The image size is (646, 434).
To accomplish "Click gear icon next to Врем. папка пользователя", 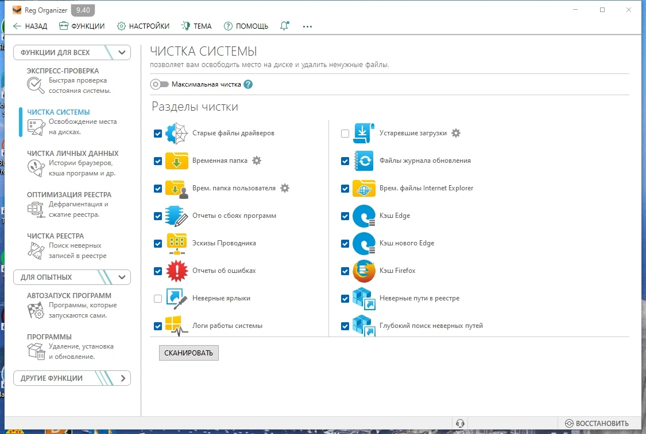I will [x=285, y=188].
